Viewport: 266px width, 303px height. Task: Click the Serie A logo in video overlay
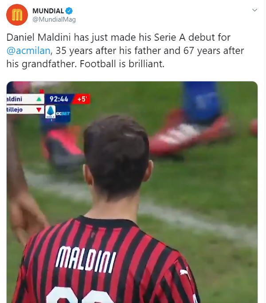coord(51,112)
